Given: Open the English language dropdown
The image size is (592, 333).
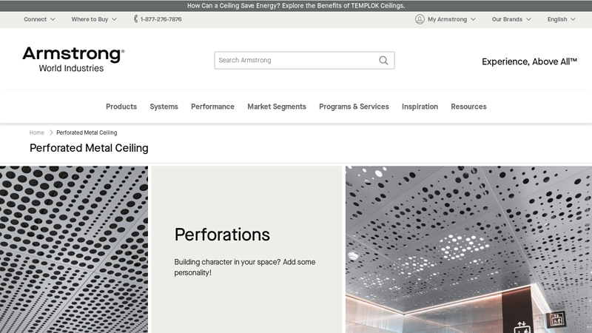Looking at the screenshot, I should click(561, 19).
